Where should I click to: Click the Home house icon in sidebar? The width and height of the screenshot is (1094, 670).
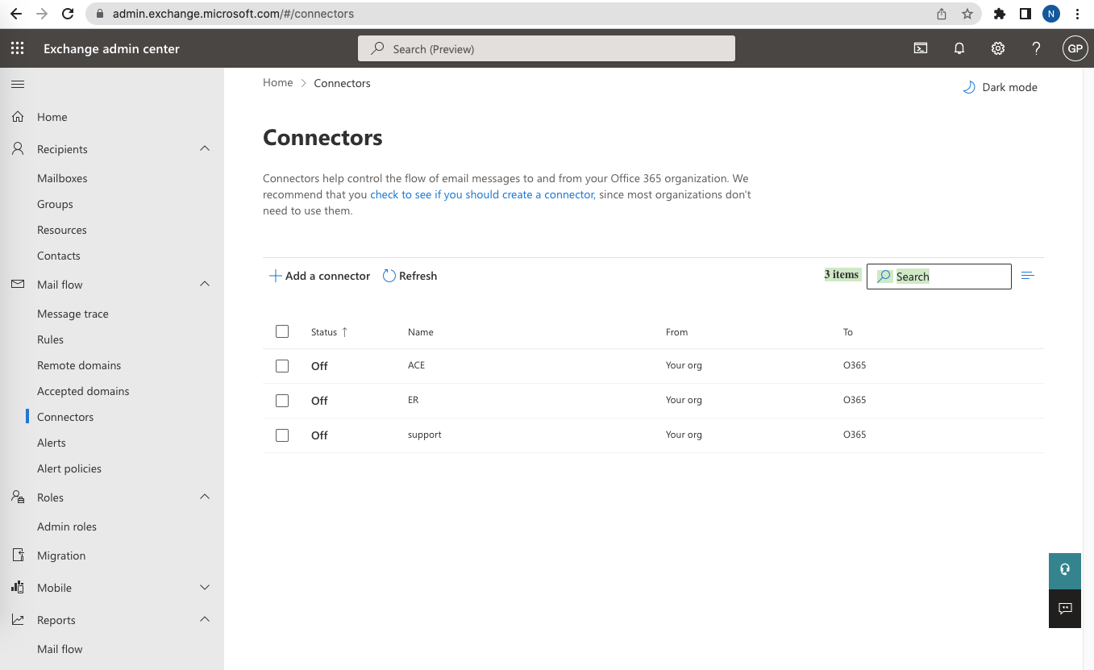point(18,117)
